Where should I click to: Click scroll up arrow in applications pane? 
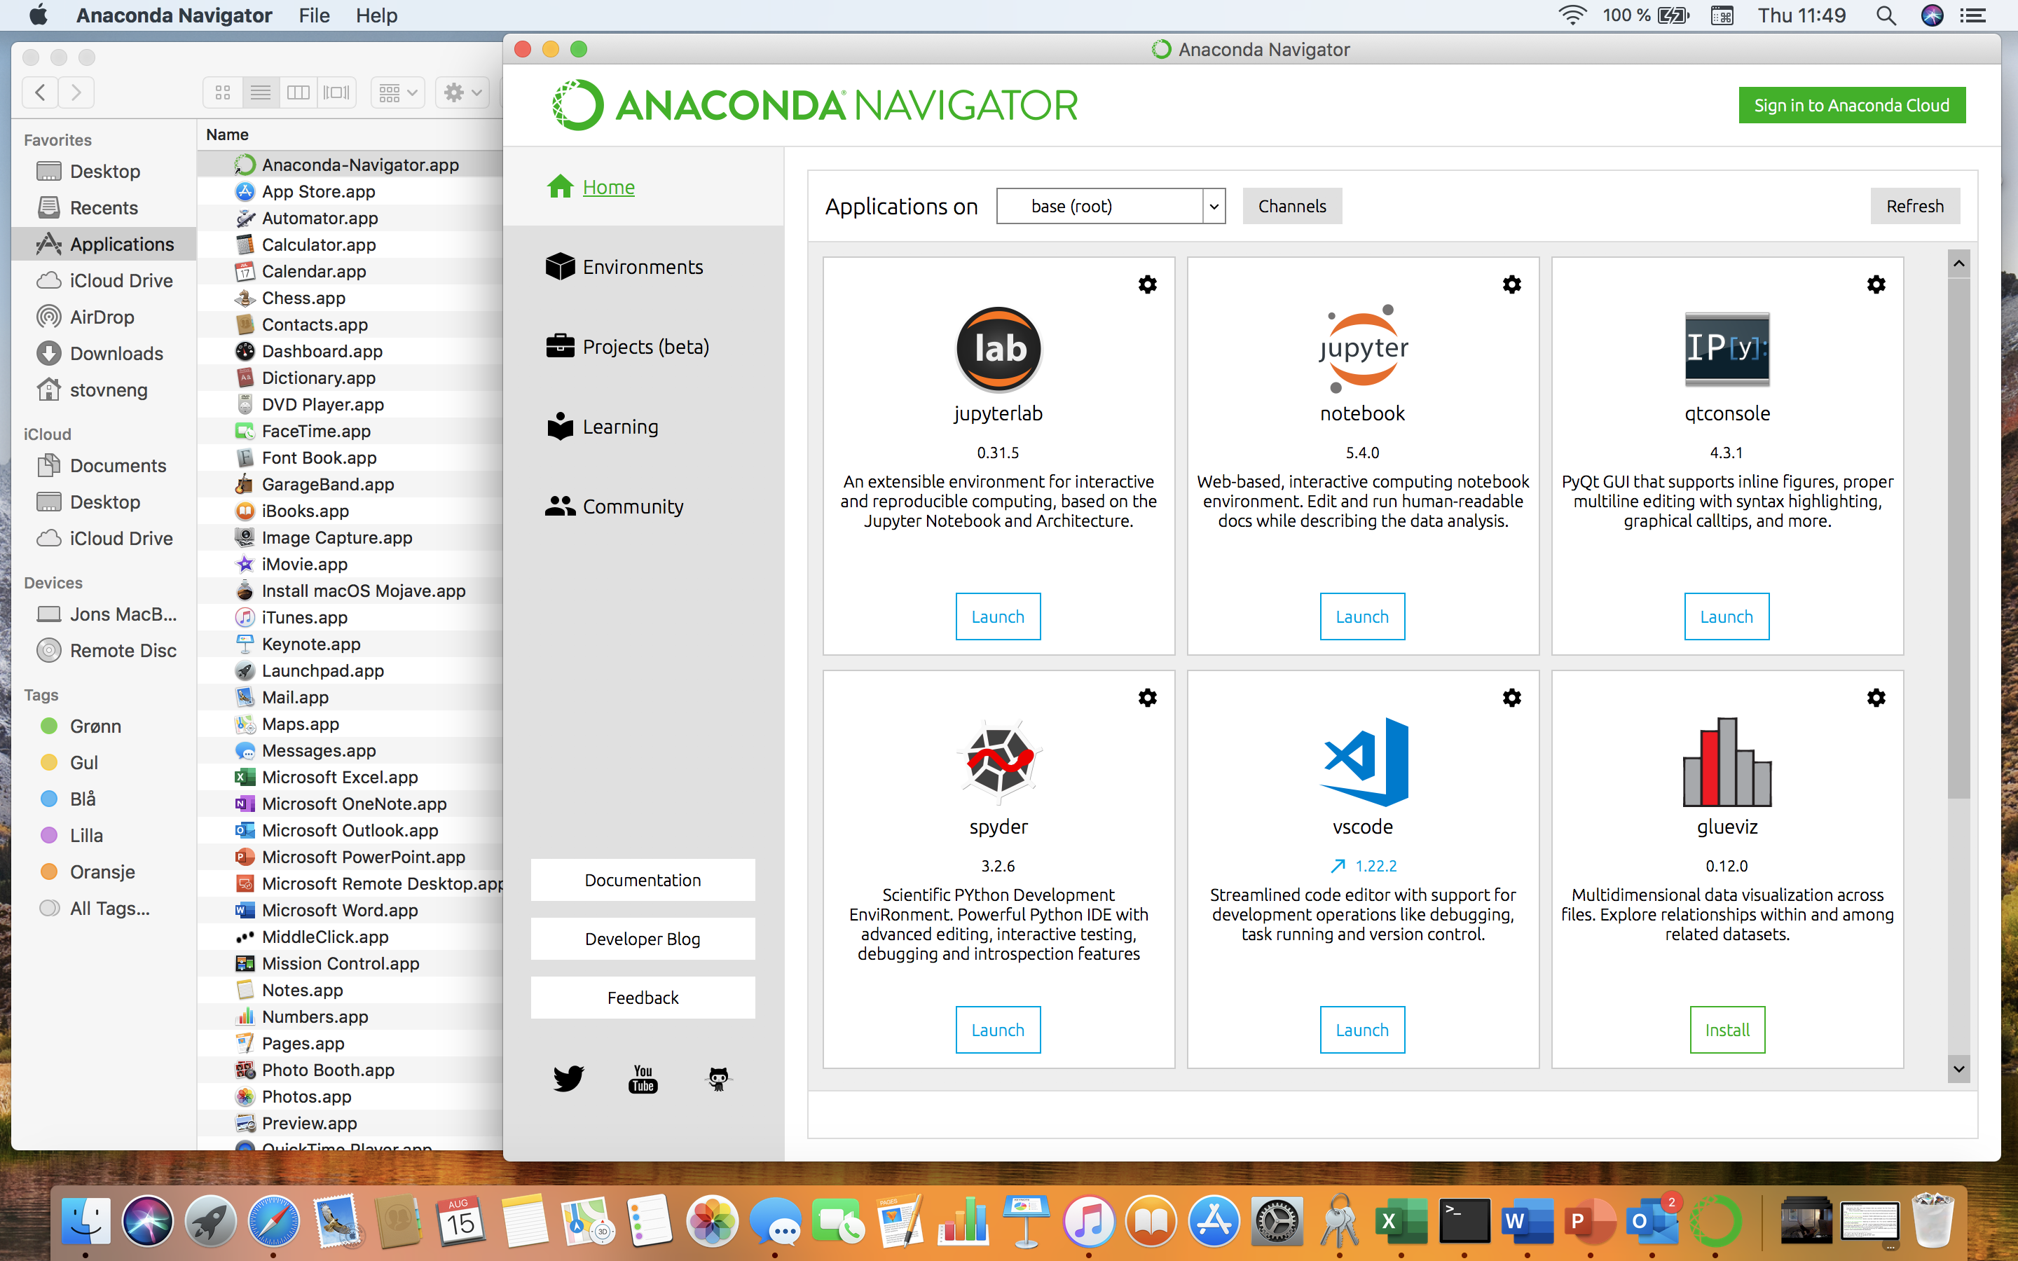coord(1958,263)
